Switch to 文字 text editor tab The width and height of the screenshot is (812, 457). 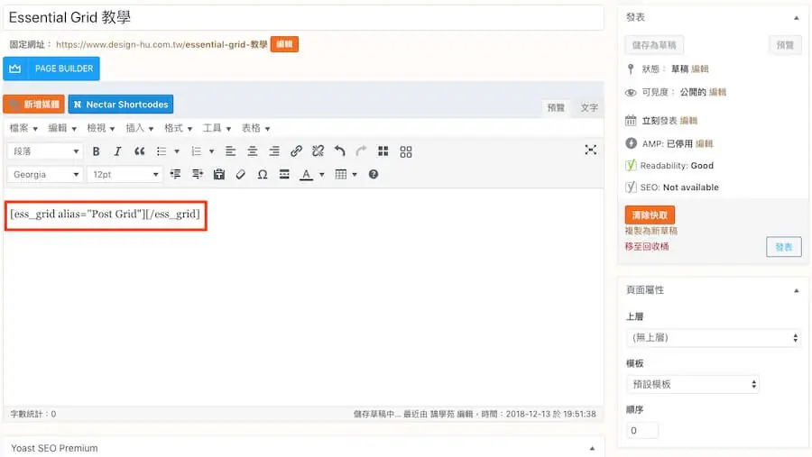[589, 107]
